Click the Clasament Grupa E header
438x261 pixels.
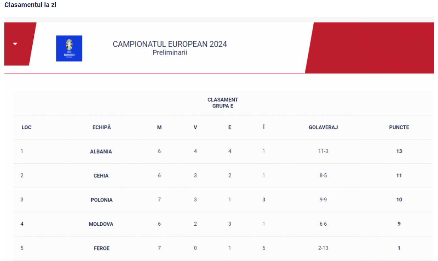point(223,103)
